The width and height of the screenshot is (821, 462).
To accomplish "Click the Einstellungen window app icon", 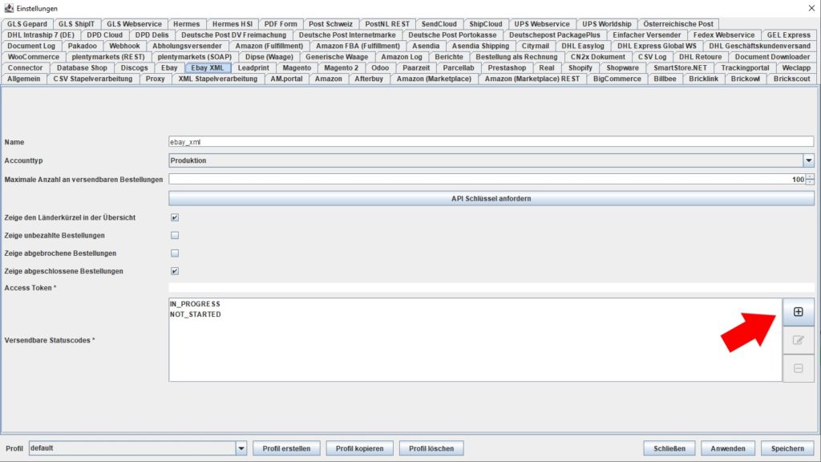I will point(9,8).
